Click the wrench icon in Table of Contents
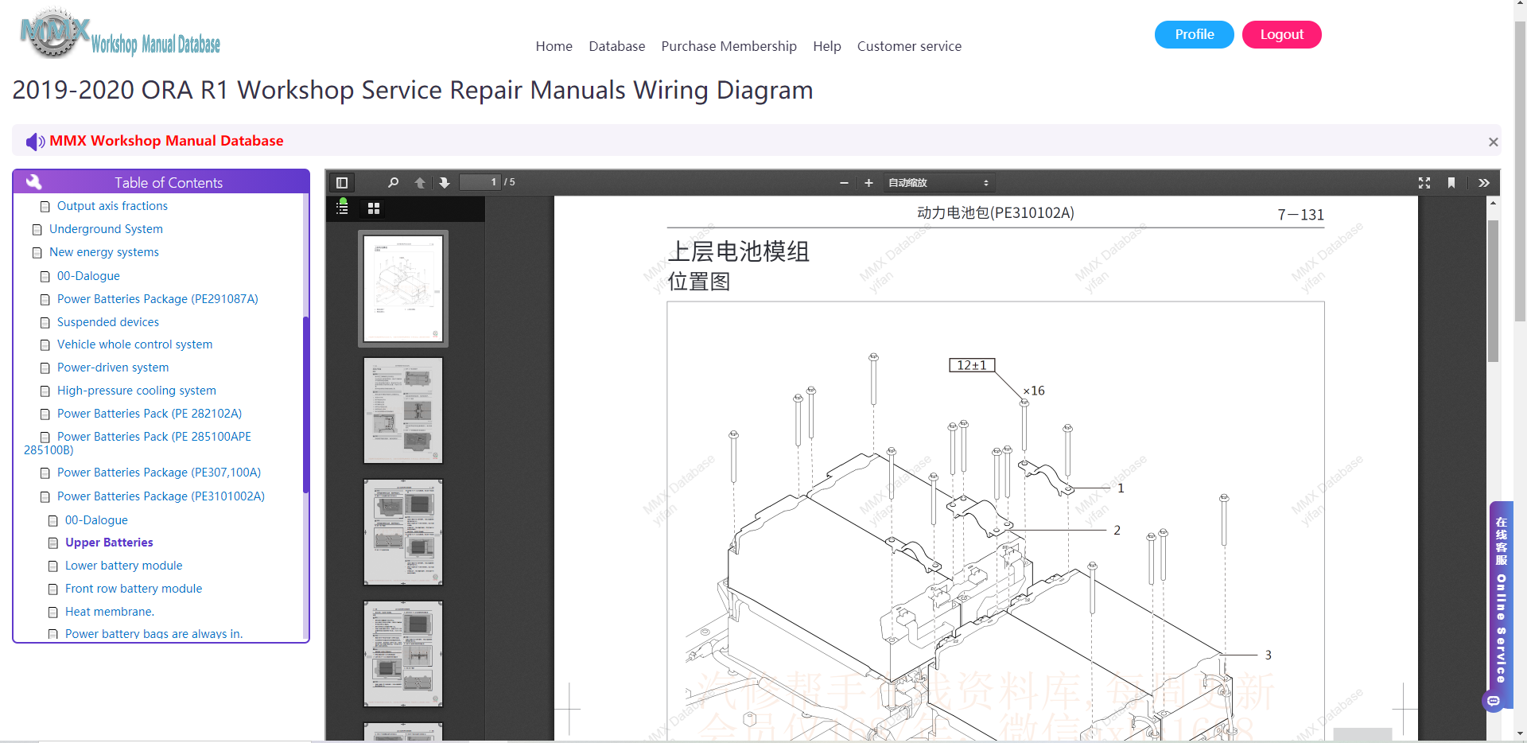Image resolution: width=1527 pixels, height=743 pixels. point(33,182)
